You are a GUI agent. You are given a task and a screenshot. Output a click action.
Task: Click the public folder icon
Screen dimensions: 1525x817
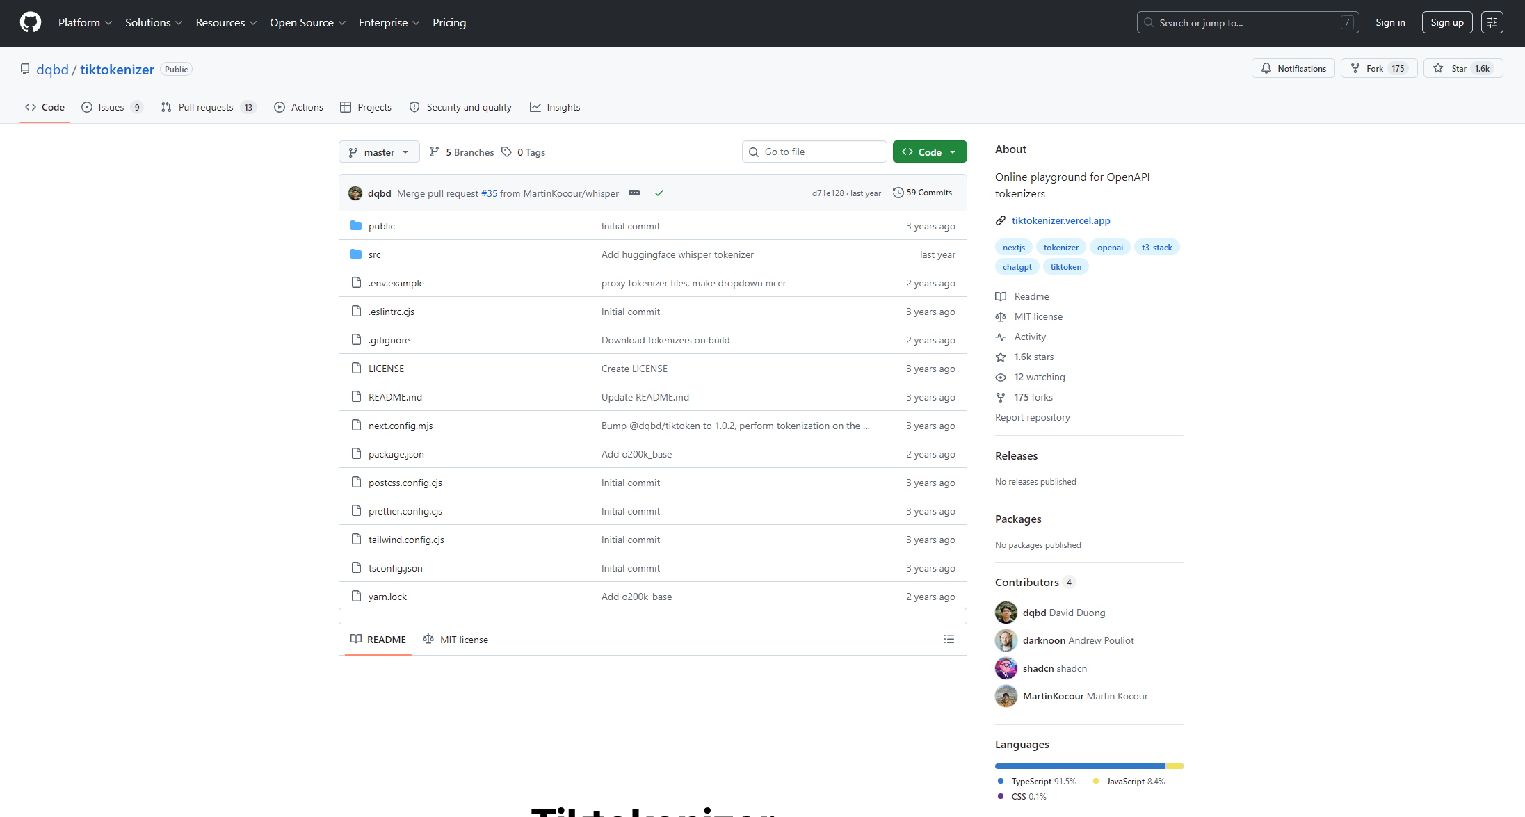pyautogui.click(x=356, y=225)
